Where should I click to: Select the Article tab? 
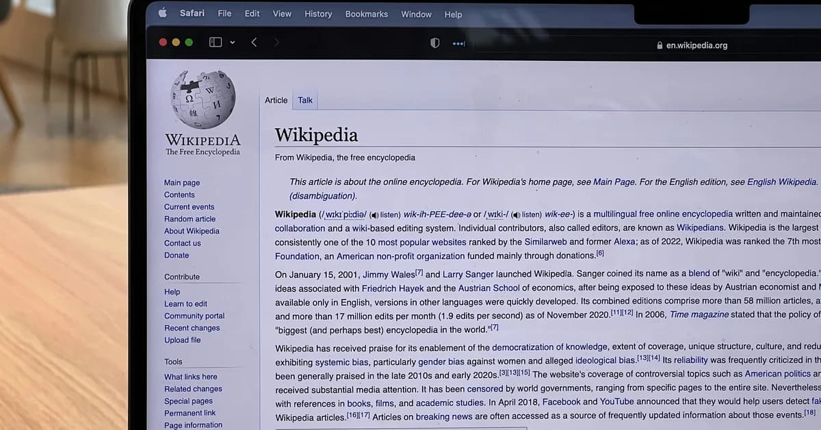(x=276, y=100)
